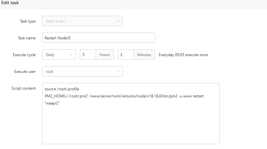Click the Minutes unit label box
This screenshot has width=267, height=149.
pyautogui.click(x=144, y=55)
